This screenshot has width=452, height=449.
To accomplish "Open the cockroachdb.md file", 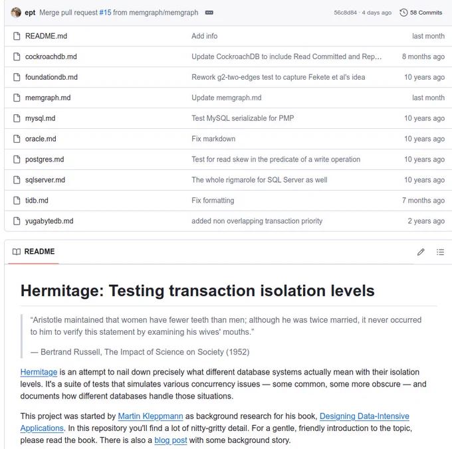I will pyautogui.click(x=51, y=56).
